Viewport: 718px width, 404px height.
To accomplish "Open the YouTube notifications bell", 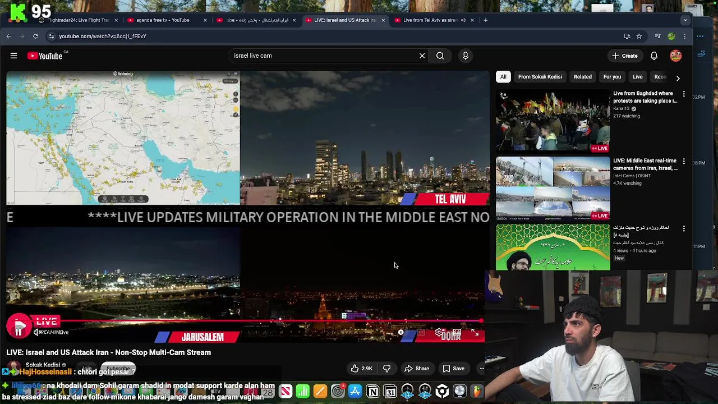I will [654, 56].
